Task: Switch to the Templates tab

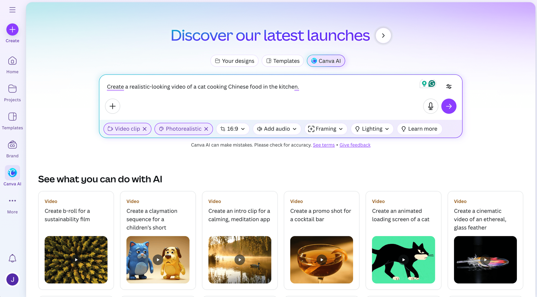Action: point(282,61)
